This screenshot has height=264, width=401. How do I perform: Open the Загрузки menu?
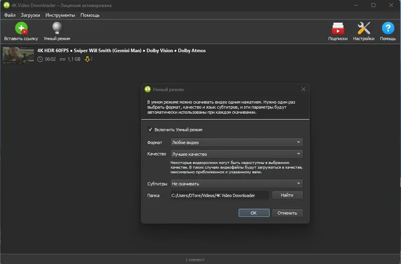pyautogui.click(x=31, y=15)
